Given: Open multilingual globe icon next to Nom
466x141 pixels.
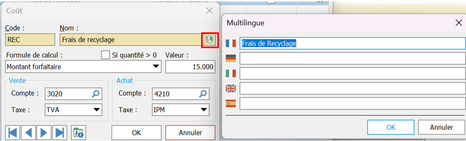Looking at the screenshot, I should tap(209, 40).
